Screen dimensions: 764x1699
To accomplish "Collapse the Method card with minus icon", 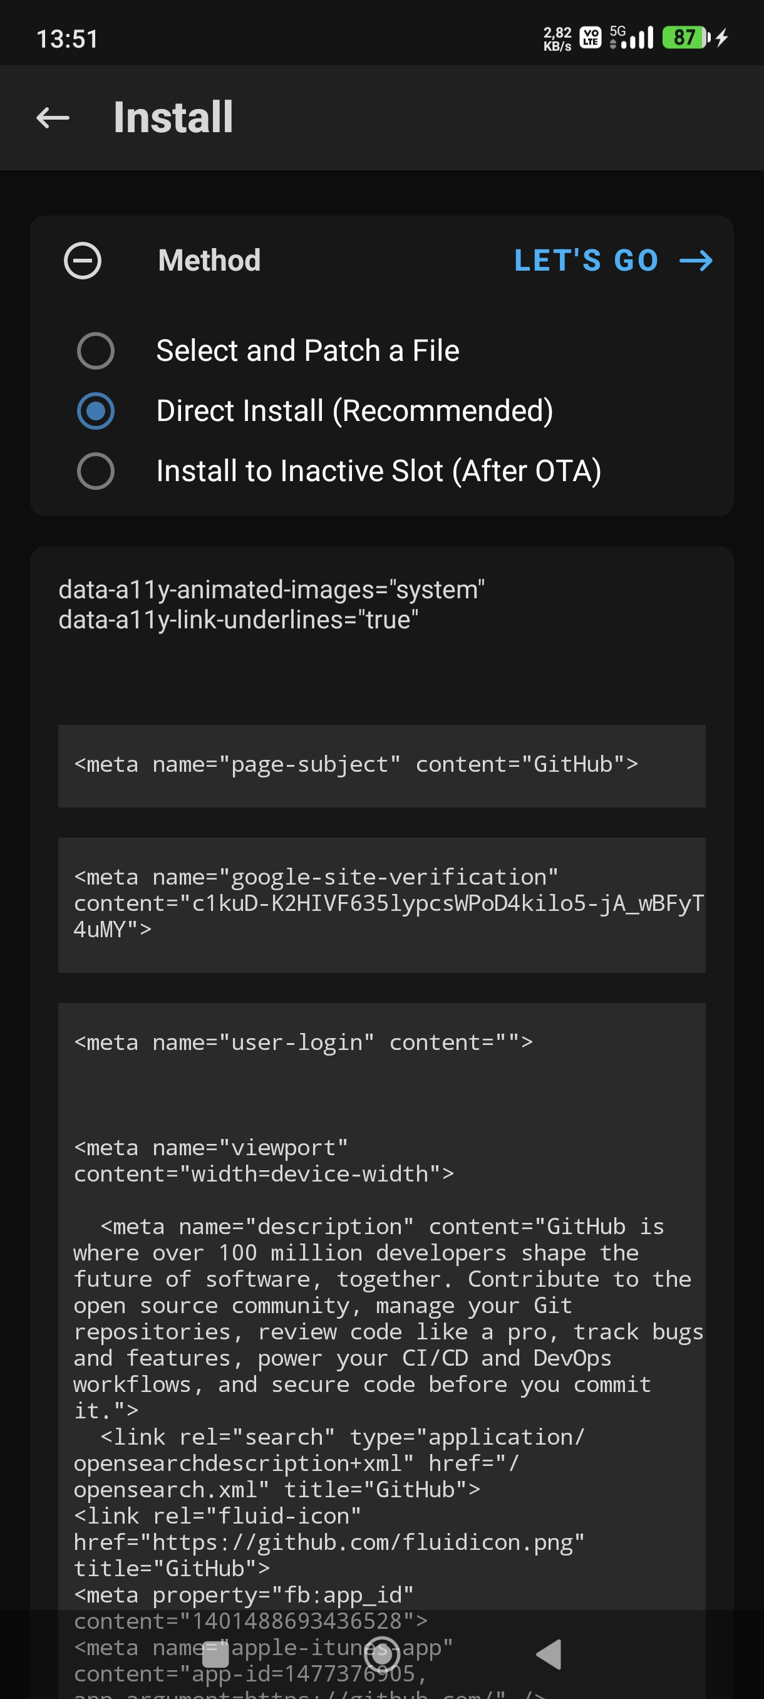I will click(x=83, y=261).
